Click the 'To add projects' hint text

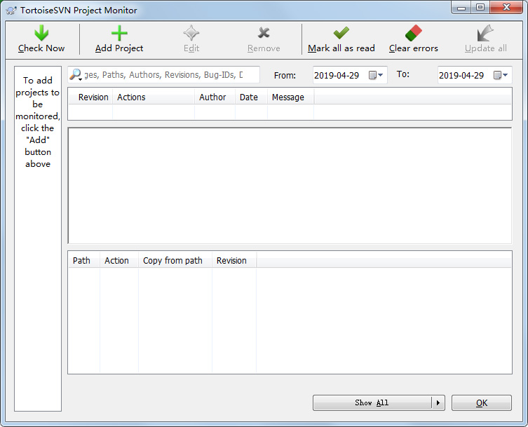[38, 122]
